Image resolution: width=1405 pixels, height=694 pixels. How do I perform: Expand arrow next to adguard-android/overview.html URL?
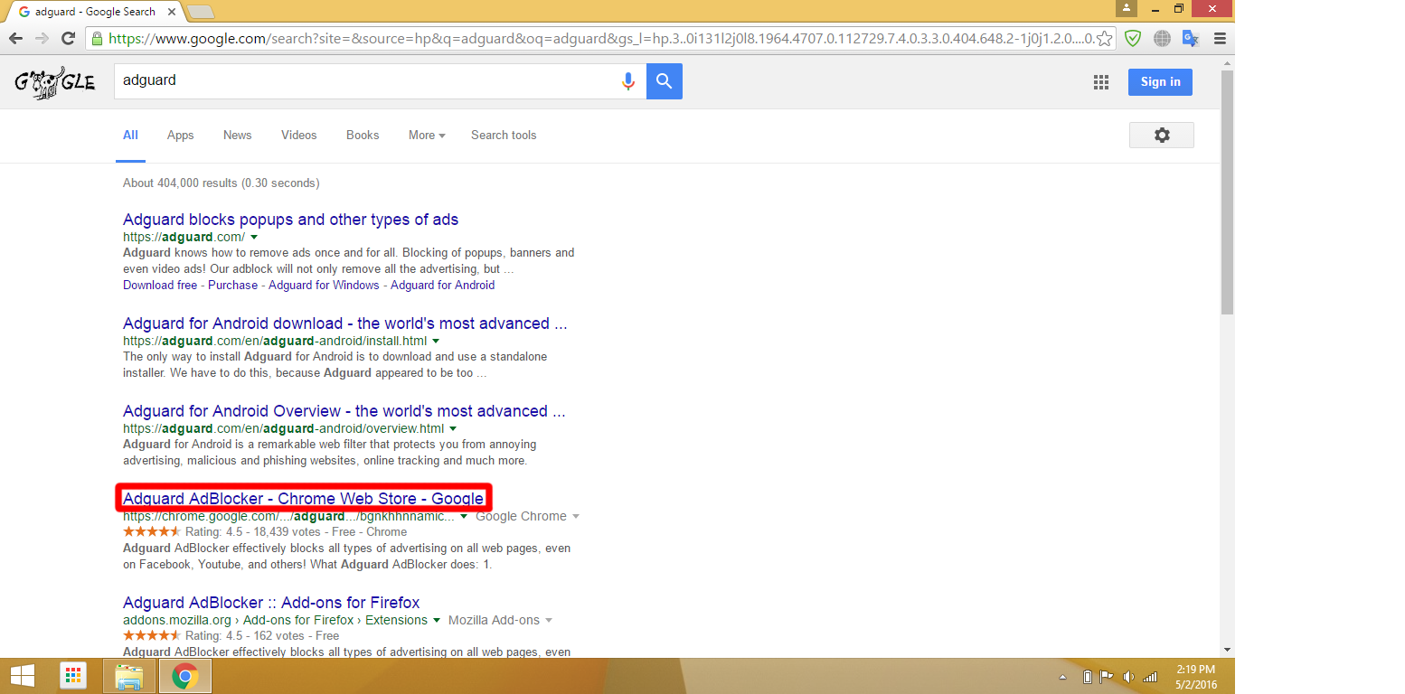[x=453, y=429]
